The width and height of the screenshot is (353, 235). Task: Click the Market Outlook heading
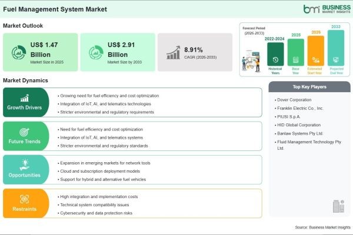click(23, 26)
